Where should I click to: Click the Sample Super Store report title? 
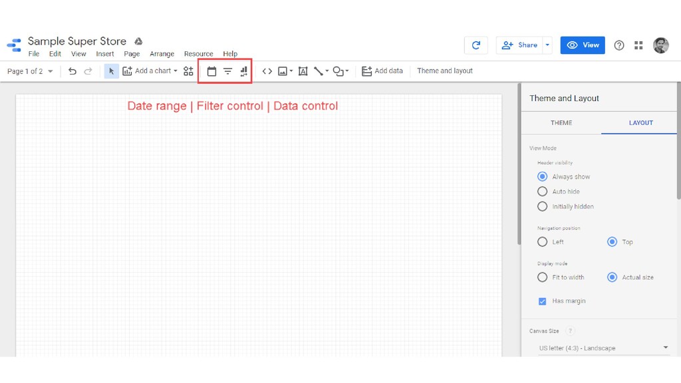click(77, 41)
